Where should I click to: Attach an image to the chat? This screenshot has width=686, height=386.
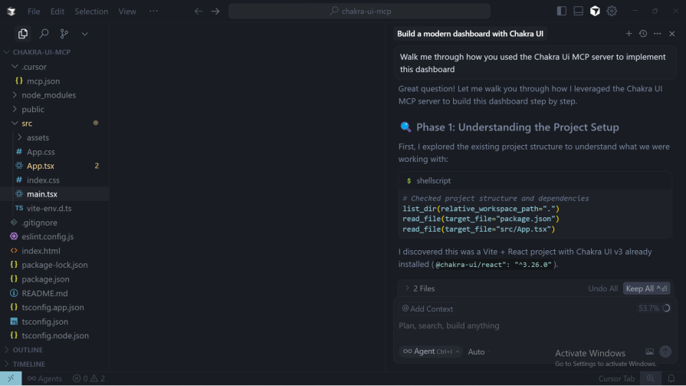click(x=649, y=351)
